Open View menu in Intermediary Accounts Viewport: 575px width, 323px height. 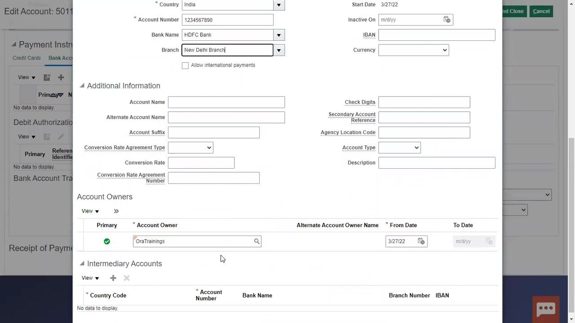coord(90,278)
